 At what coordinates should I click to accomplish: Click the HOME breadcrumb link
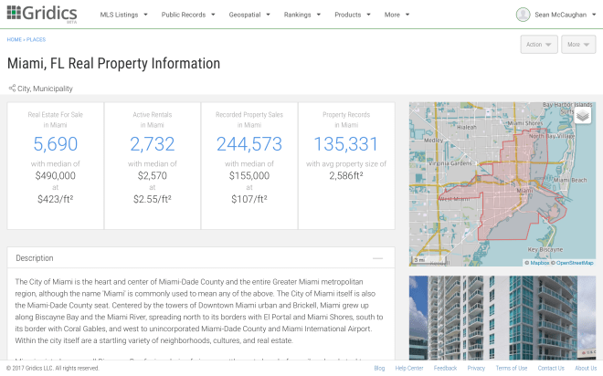15,40
